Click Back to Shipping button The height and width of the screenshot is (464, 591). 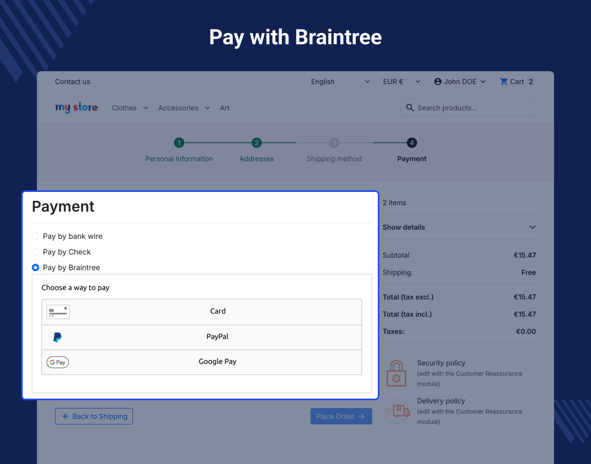coord(94,416)
